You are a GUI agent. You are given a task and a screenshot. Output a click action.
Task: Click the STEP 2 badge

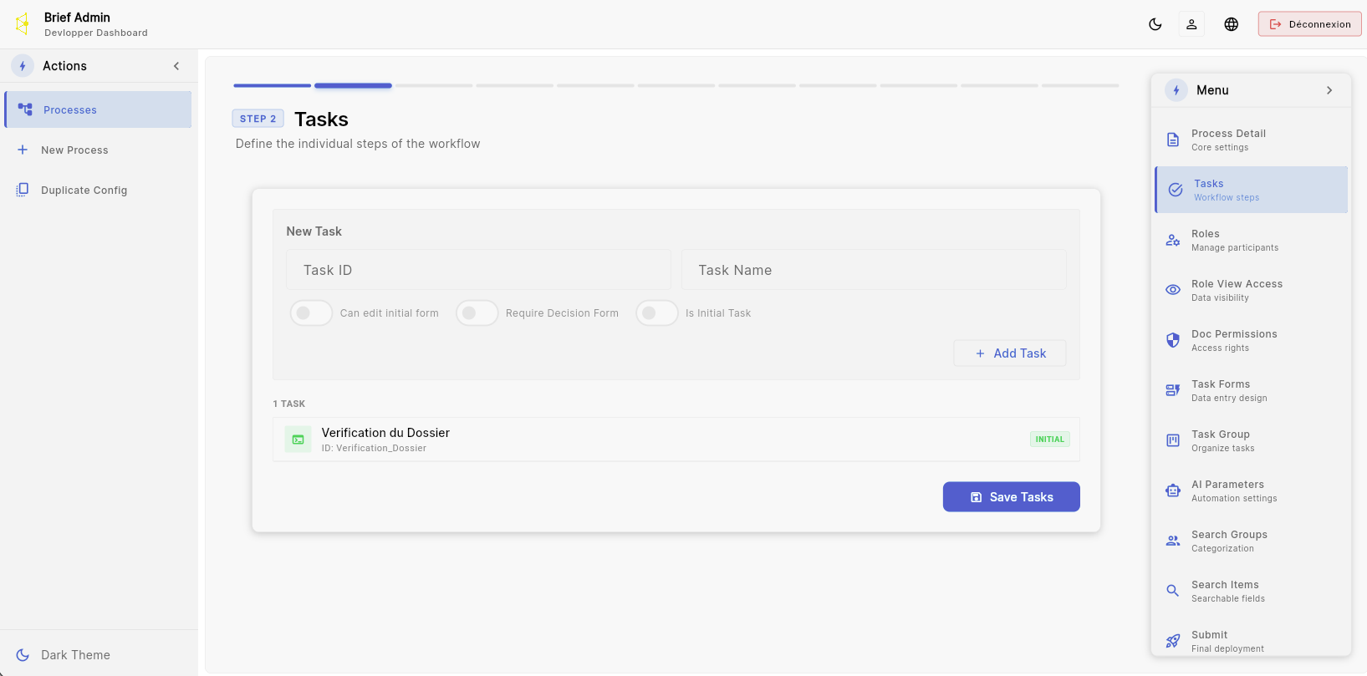258,119
